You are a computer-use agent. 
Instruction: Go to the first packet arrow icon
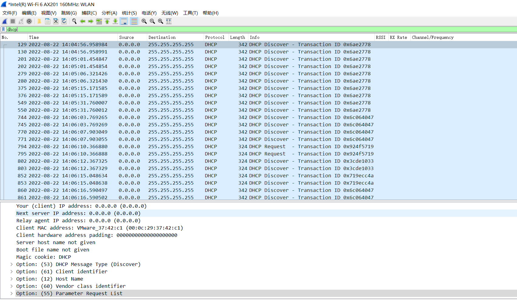click(x=107, y=21)
